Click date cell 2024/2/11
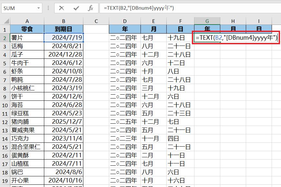The width and height of the screenshot is (281, 187). pyautogui.click(x=64, y=155)
